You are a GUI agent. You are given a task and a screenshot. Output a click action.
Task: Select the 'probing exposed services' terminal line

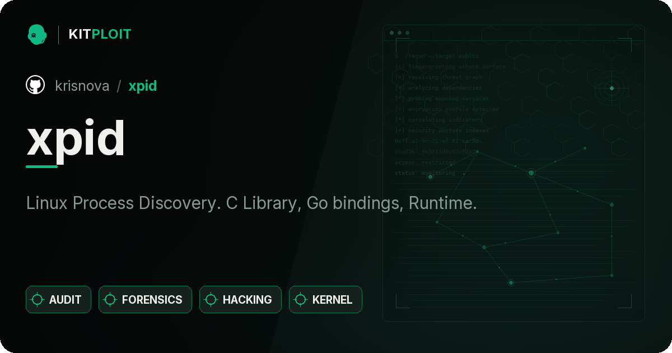(x=442, y=99)
